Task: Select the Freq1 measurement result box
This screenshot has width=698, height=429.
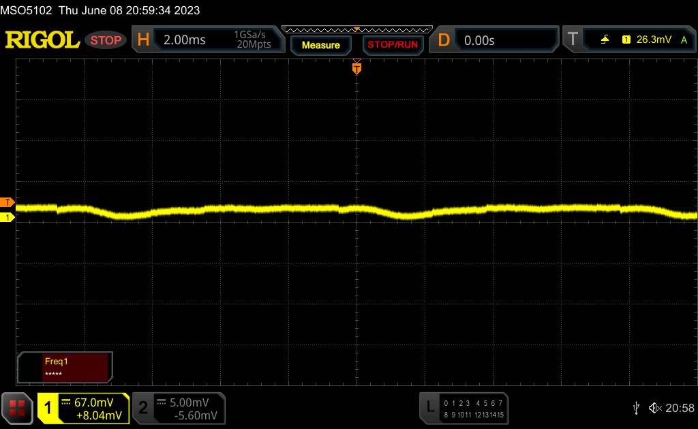Action: [x=65, y=367]
